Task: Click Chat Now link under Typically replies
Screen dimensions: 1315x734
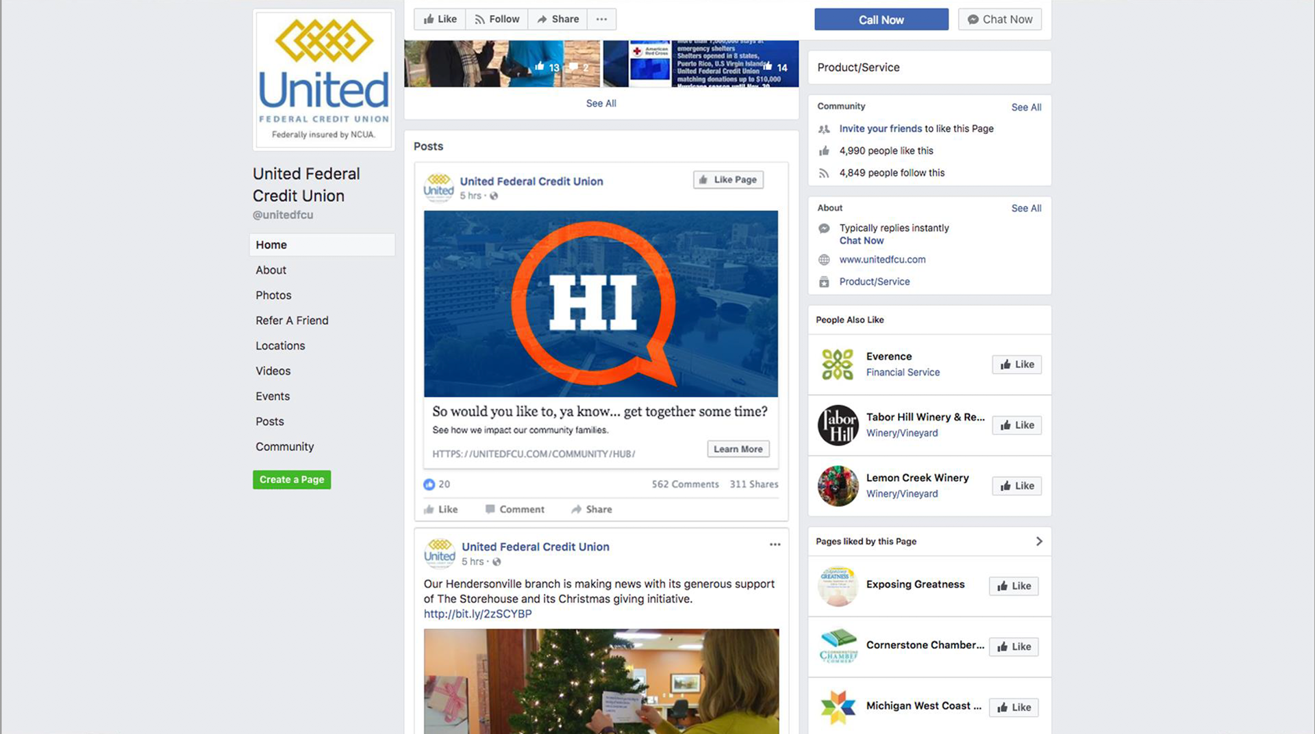Action: coord(862,241)
